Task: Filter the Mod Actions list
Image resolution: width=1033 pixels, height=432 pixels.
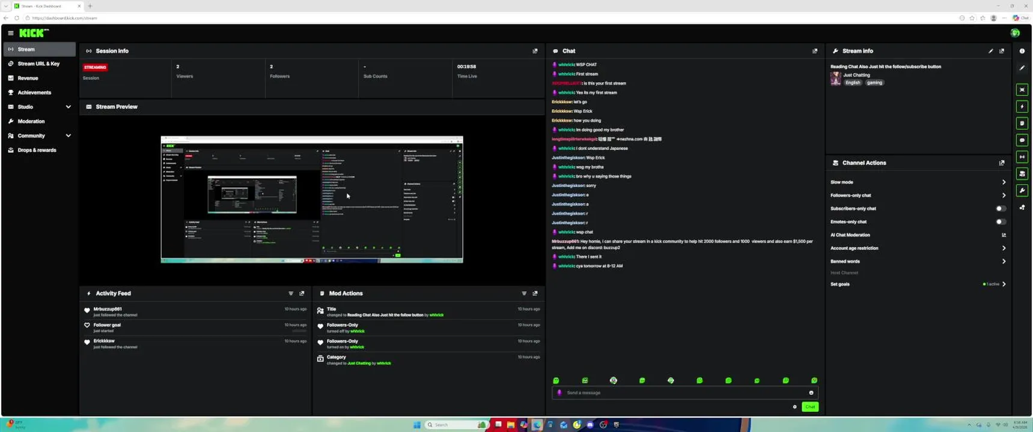Action: point(524,293)
